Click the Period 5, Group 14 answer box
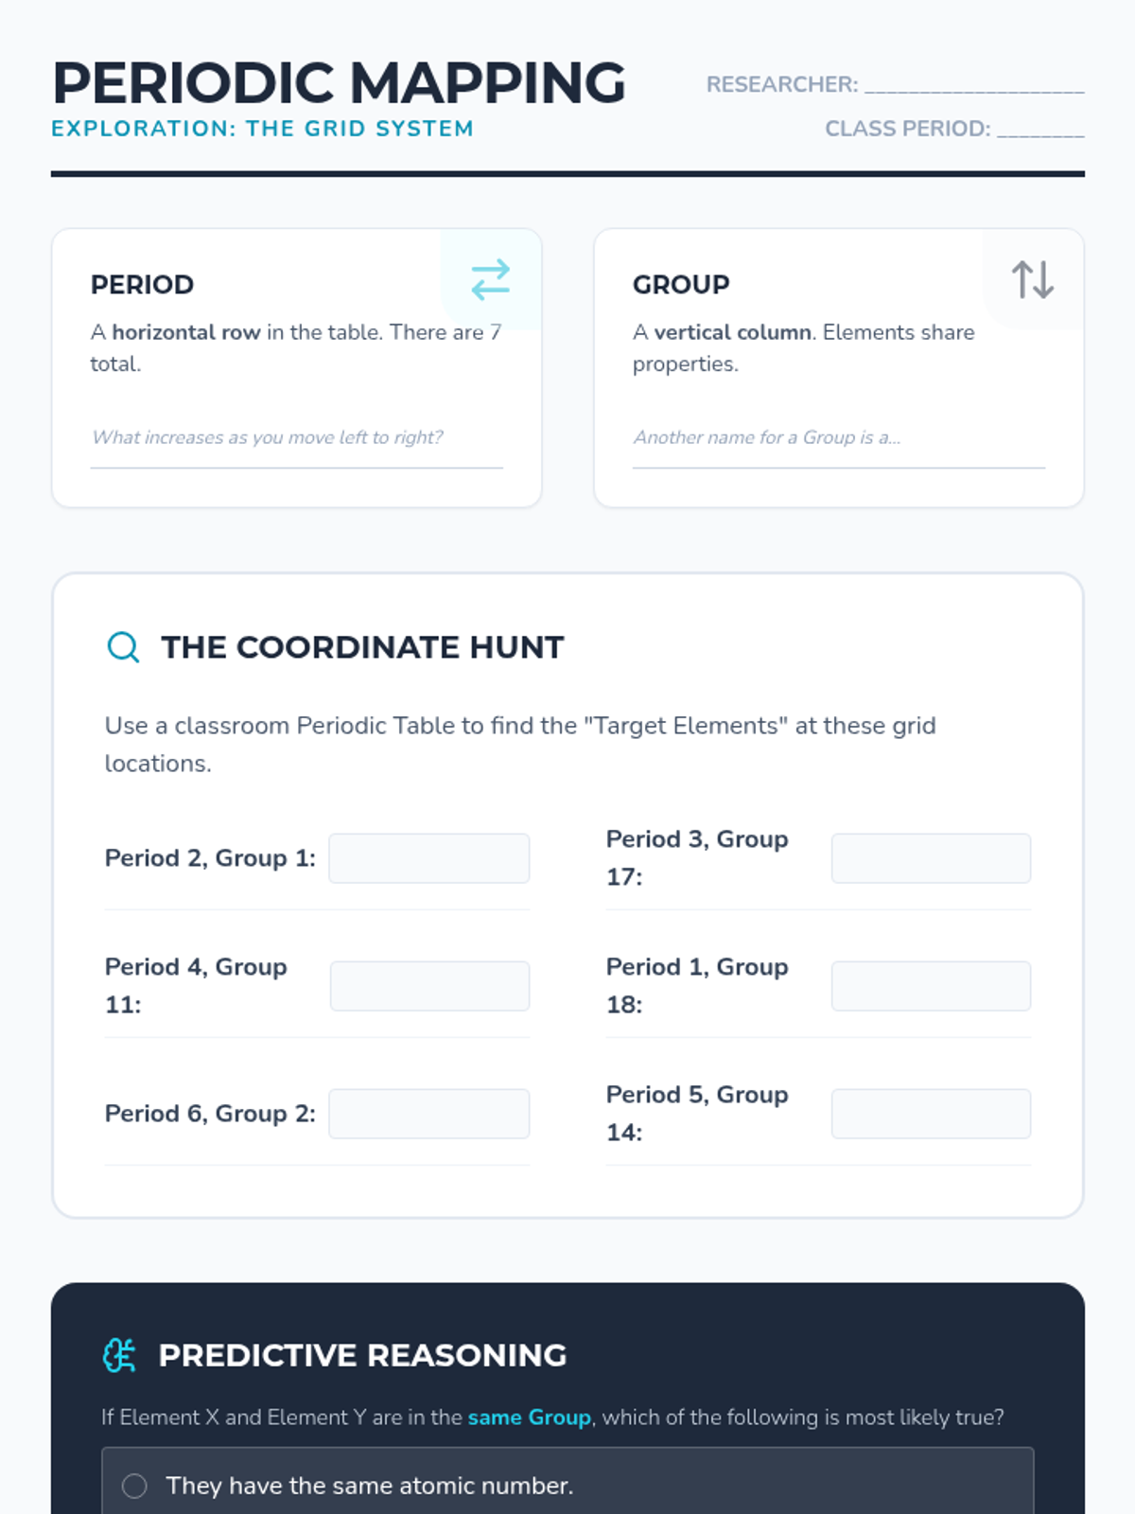This screenshot has width=1135, height=1514. pos(931,1114)
